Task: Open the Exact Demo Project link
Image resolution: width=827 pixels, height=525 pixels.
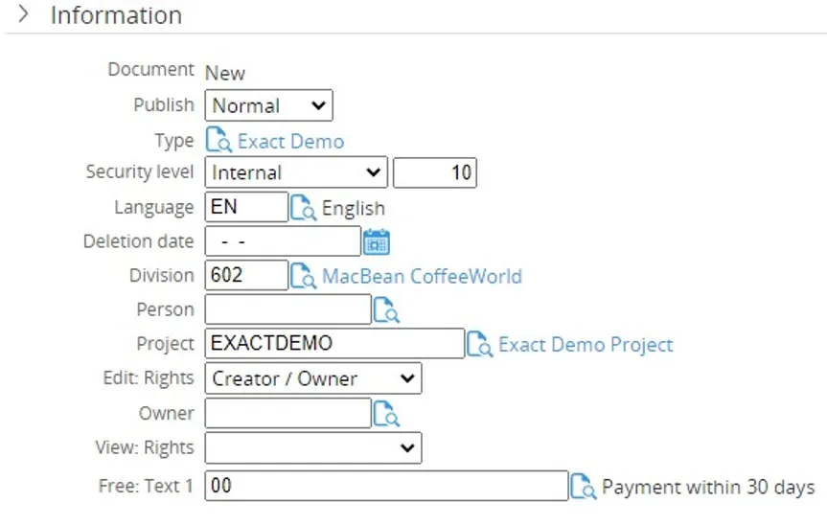Action: click(586, 345)
